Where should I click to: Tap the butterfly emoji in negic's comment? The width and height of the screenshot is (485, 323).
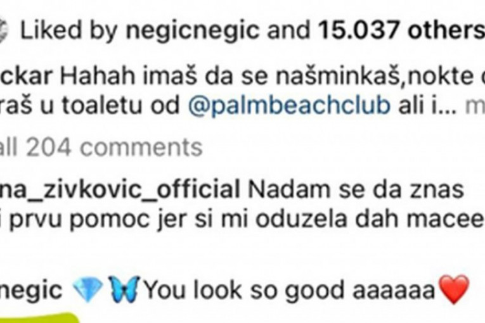[x=124, y=289]
